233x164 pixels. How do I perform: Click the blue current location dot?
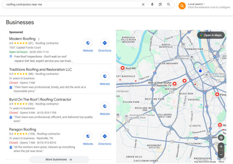(200, 71)
